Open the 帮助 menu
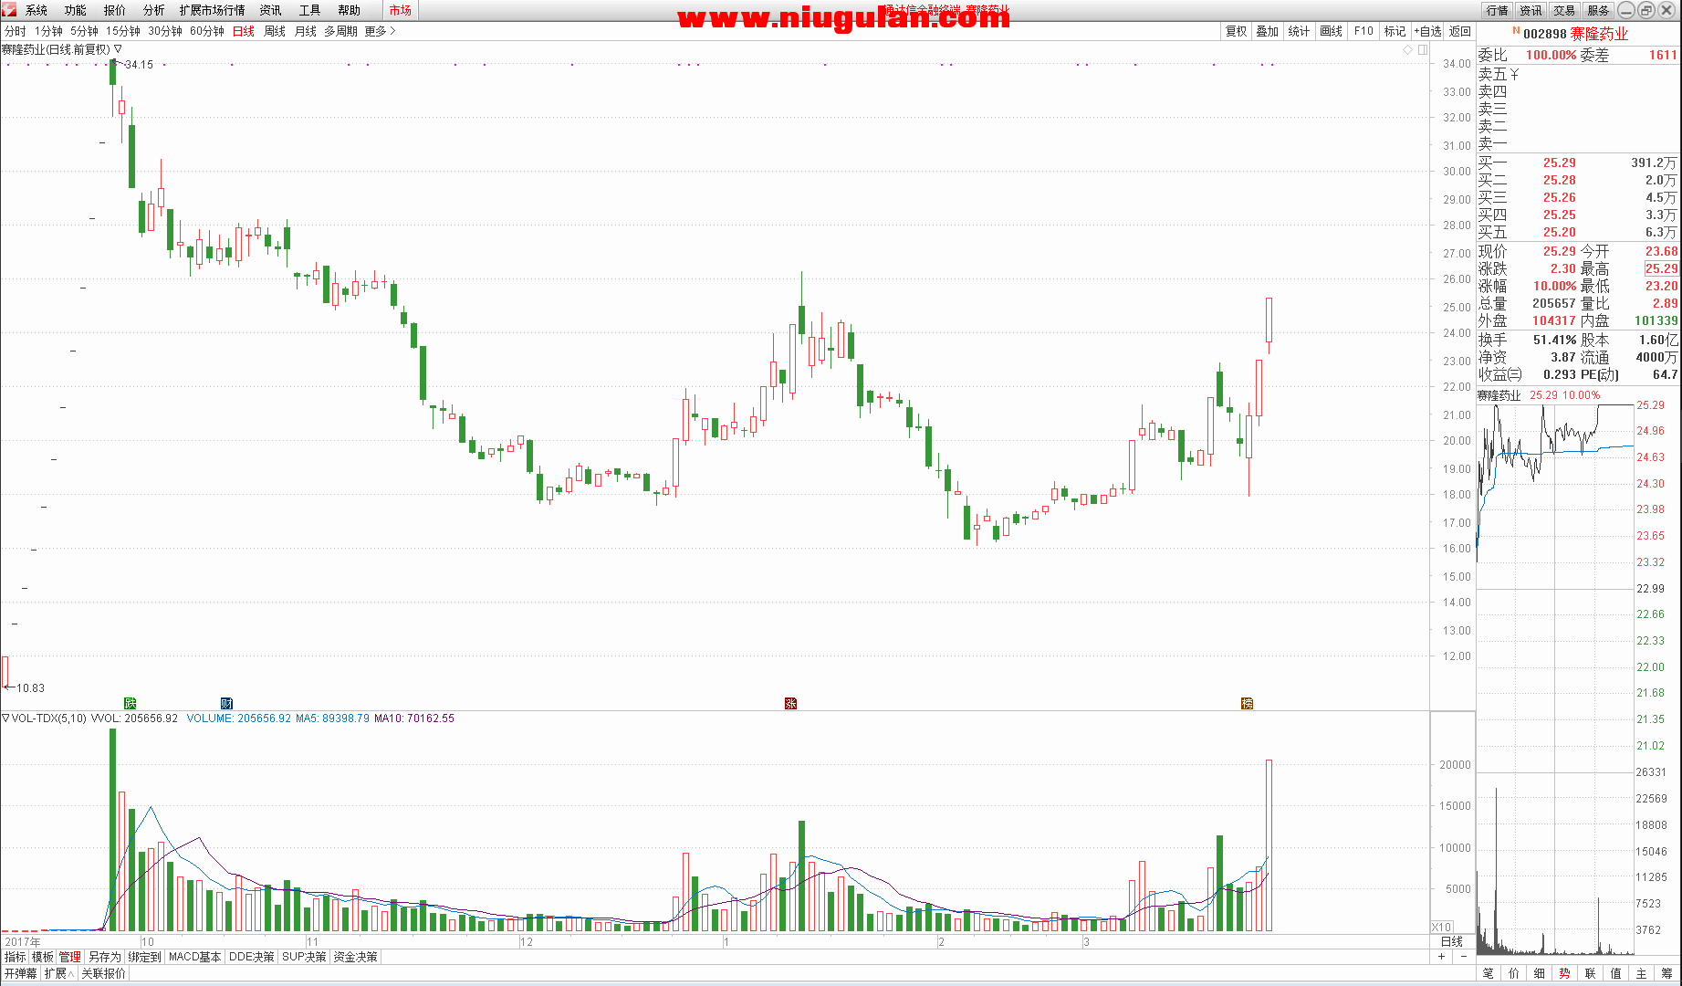This screenshot has width=1682, height=986. click(350, 10)
